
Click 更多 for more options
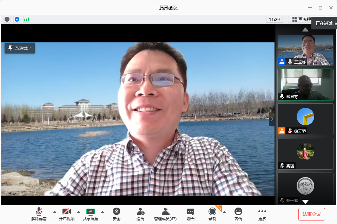(262, 214)
